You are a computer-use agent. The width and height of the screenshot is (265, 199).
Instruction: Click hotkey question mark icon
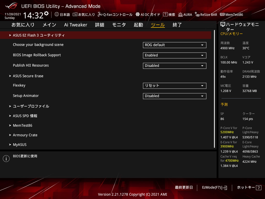coord(259,188)
